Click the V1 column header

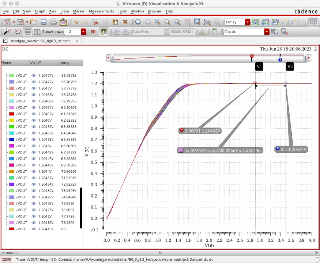click(48, 62)
